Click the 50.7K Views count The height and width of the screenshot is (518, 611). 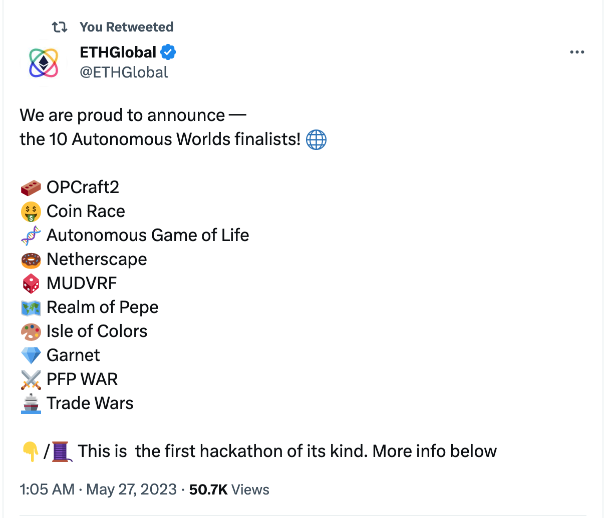point(229,489)
